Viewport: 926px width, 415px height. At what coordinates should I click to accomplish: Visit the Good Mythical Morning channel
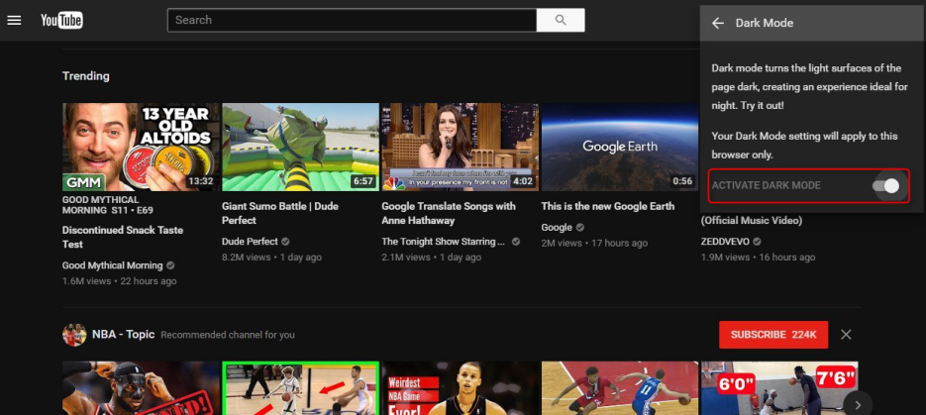(x=112, y=265)
